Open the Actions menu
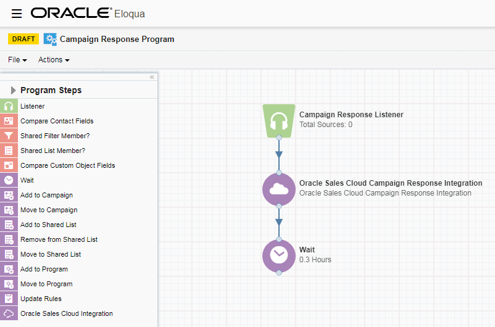The height and width of the screenshot is (327, 495). tap(54, 60)
